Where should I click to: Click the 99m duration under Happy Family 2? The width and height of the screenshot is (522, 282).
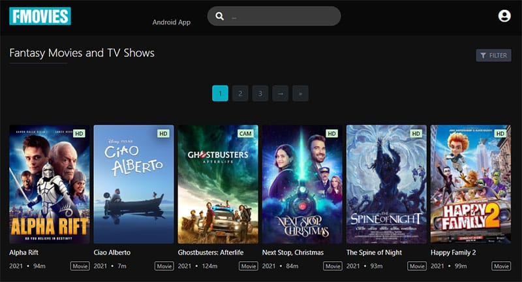point(461,266)
